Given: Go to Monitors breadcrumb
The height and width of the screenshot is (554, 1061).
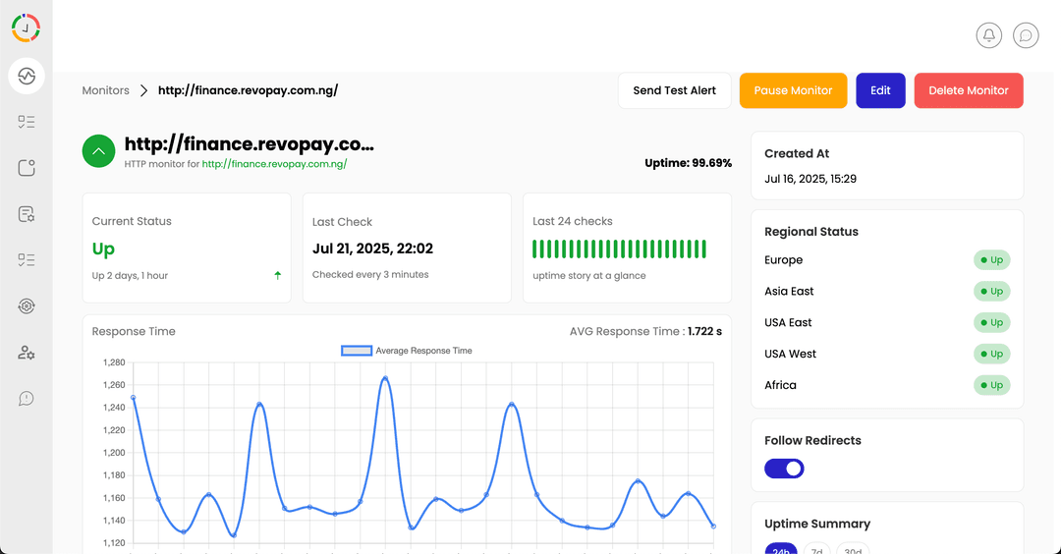Looking at the screenshot, I should 105,90.
